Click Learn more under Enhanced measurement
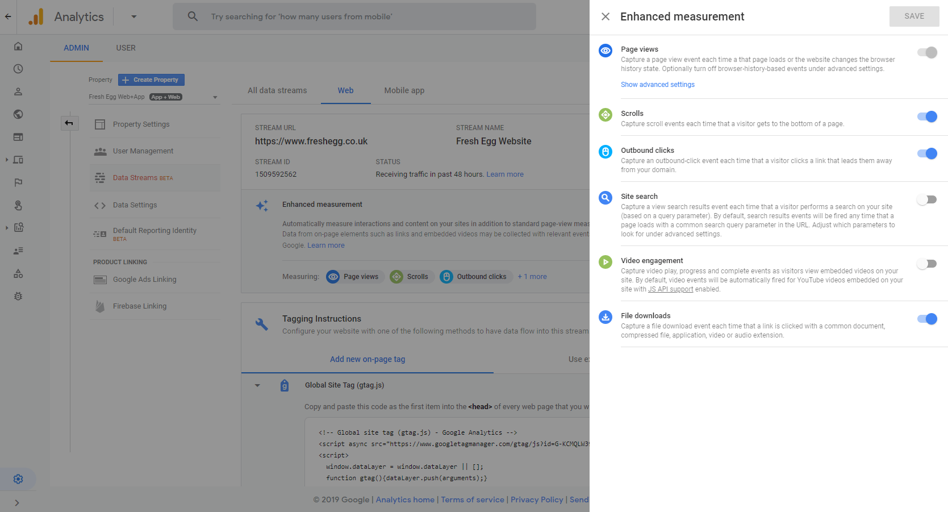Image resolution: width=948 pixels, height=512 pixels. tap(326, 245)
